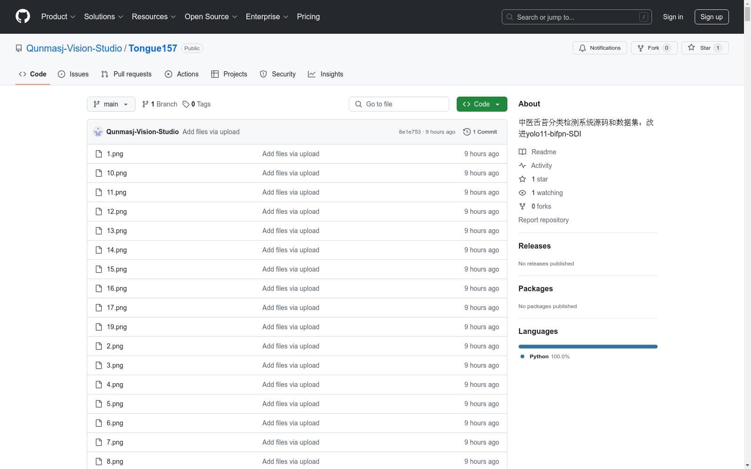Focus the Go to file input
The image size is (751, 469).
pos(399,104)
